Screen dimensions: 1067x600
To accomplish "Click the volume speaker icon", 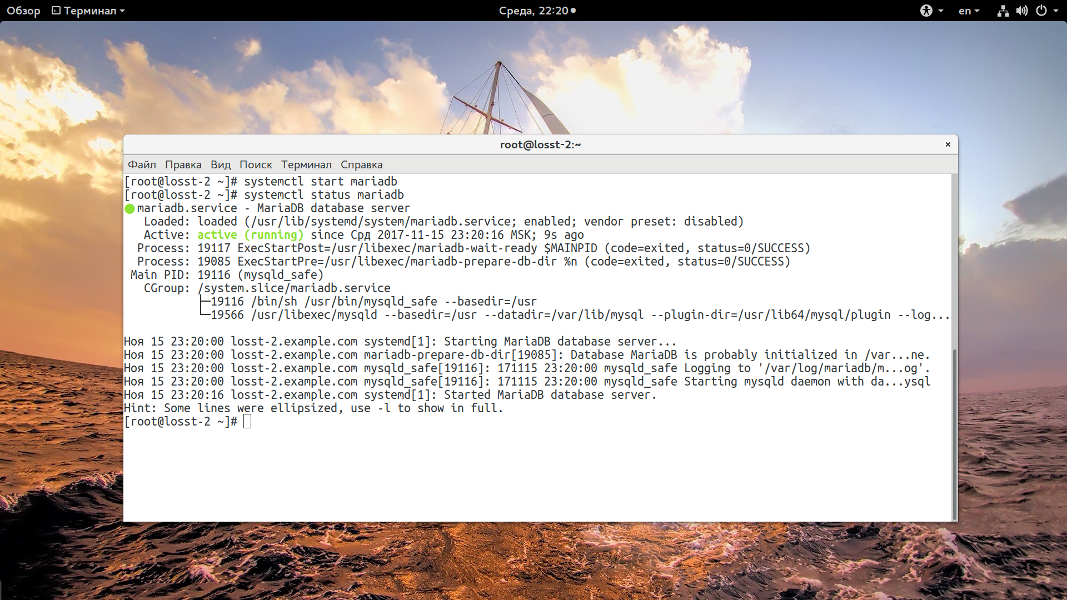I will pyautogui.click(x=1021, y=11).
